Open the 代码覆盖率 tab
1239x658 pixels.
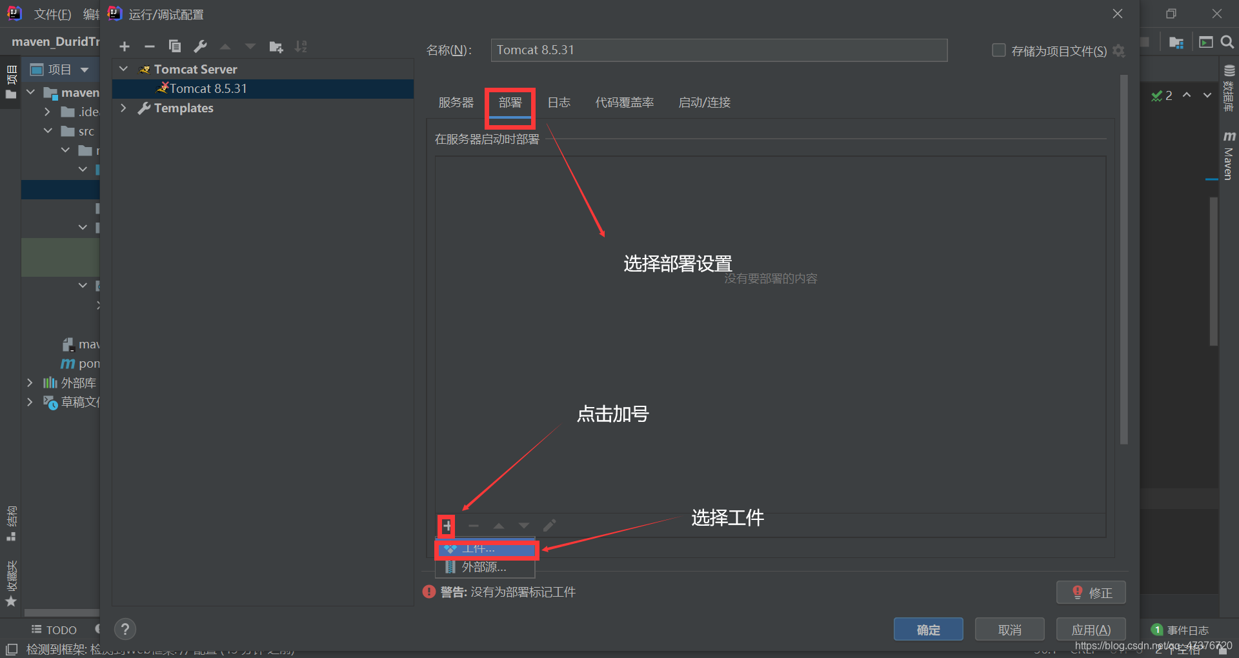(624, 103)
